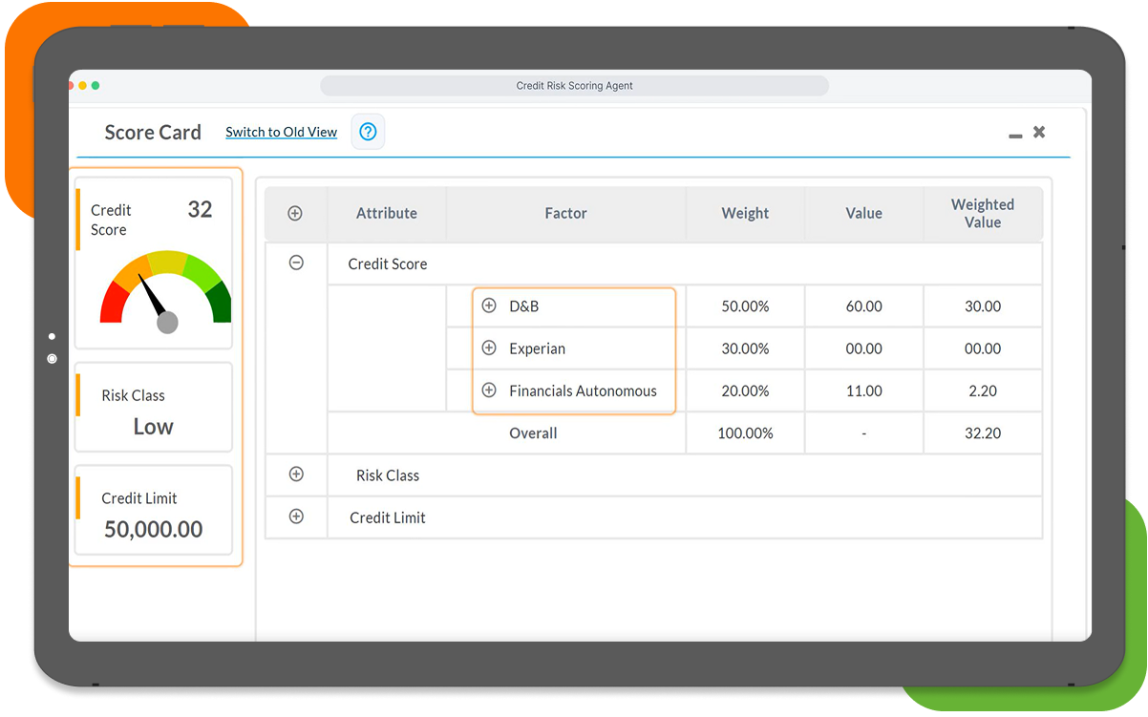Click the Score Card heading
This screenshot has width=1148, height=717.
click(153, 133)
